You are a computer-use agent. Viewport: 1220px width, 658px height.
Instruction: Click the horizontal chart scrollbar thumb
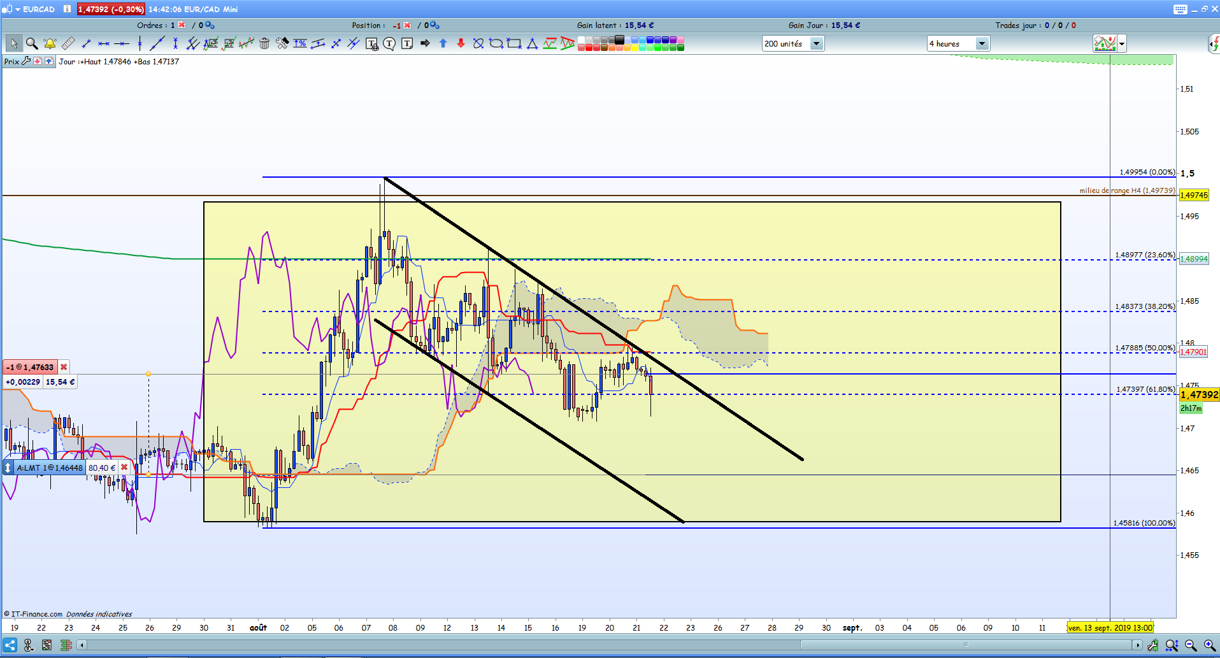(966, 645)
